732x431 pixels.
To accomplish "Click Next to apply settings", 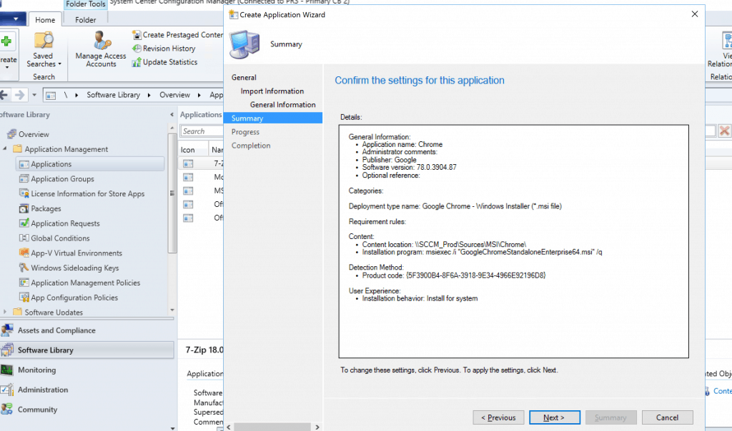I will [555, 417].
